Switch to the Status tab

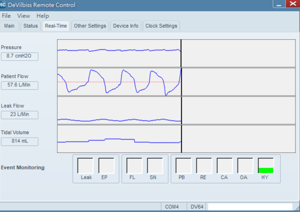coord(30,26)
